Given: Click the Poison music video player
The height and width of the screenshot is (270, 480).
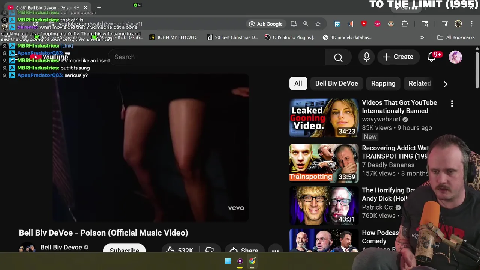Looking at the screenshot, I should point(151,148).
